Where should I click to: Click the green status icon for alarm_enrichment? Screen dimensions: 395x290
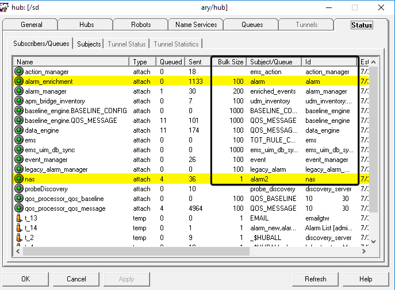(19, 82)
